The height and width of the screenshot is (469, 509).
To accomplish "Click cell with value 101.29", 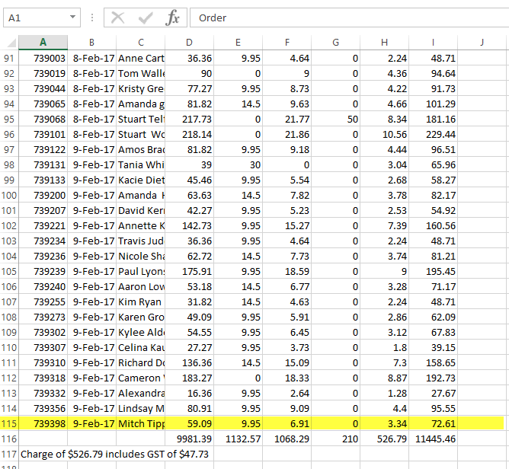I will point(433,104).
